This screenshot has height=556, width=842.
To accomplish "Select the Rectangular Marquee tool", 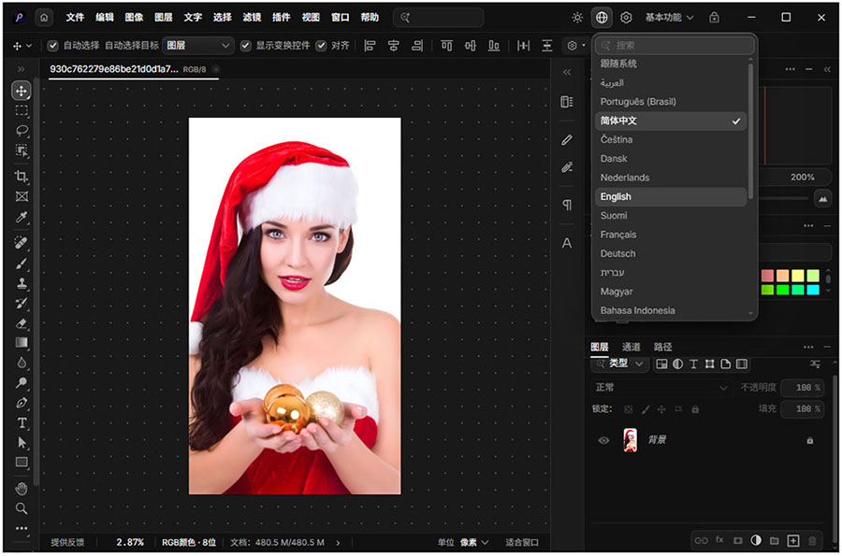I will point(22,110).
